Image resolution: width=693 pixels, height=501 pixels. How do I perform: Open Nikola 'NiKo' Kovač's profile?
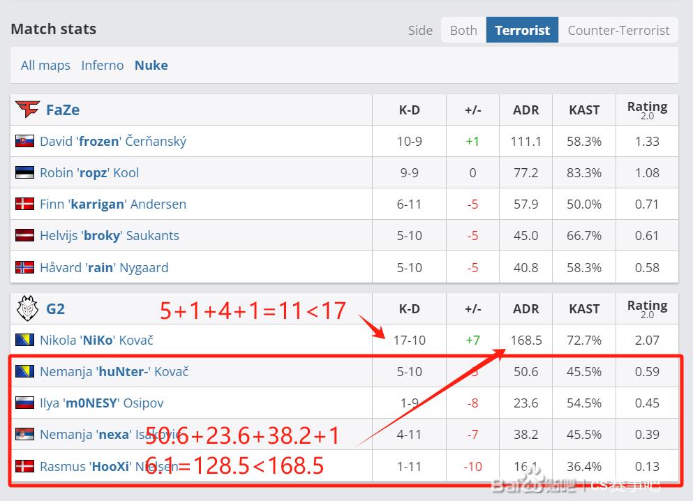click(97, 341)
